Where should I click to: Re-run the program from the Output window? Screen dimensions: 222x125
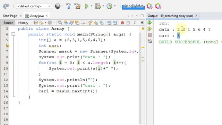[x=150, y=23]
